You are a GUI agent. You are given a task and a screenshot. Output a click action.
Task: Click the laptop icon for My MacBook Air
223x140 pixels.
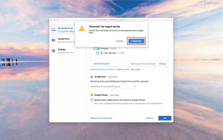(54, 29)
